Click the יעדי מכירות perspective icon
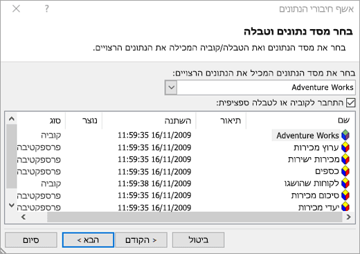The height and width of the screenshot is (254, 360). point(345,207)
